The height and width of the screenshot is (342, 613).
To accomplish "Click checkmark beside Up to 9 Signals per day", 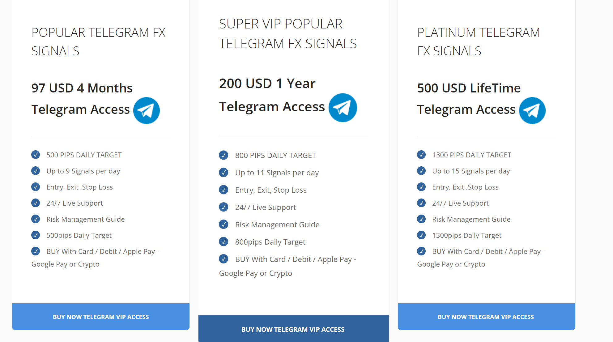I will [x=36, y=171].
